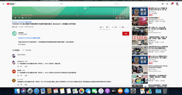The height and width of the screenshot is (95, 182).
Task: Open Music app in the Dock
Action: tap(101, 91)
